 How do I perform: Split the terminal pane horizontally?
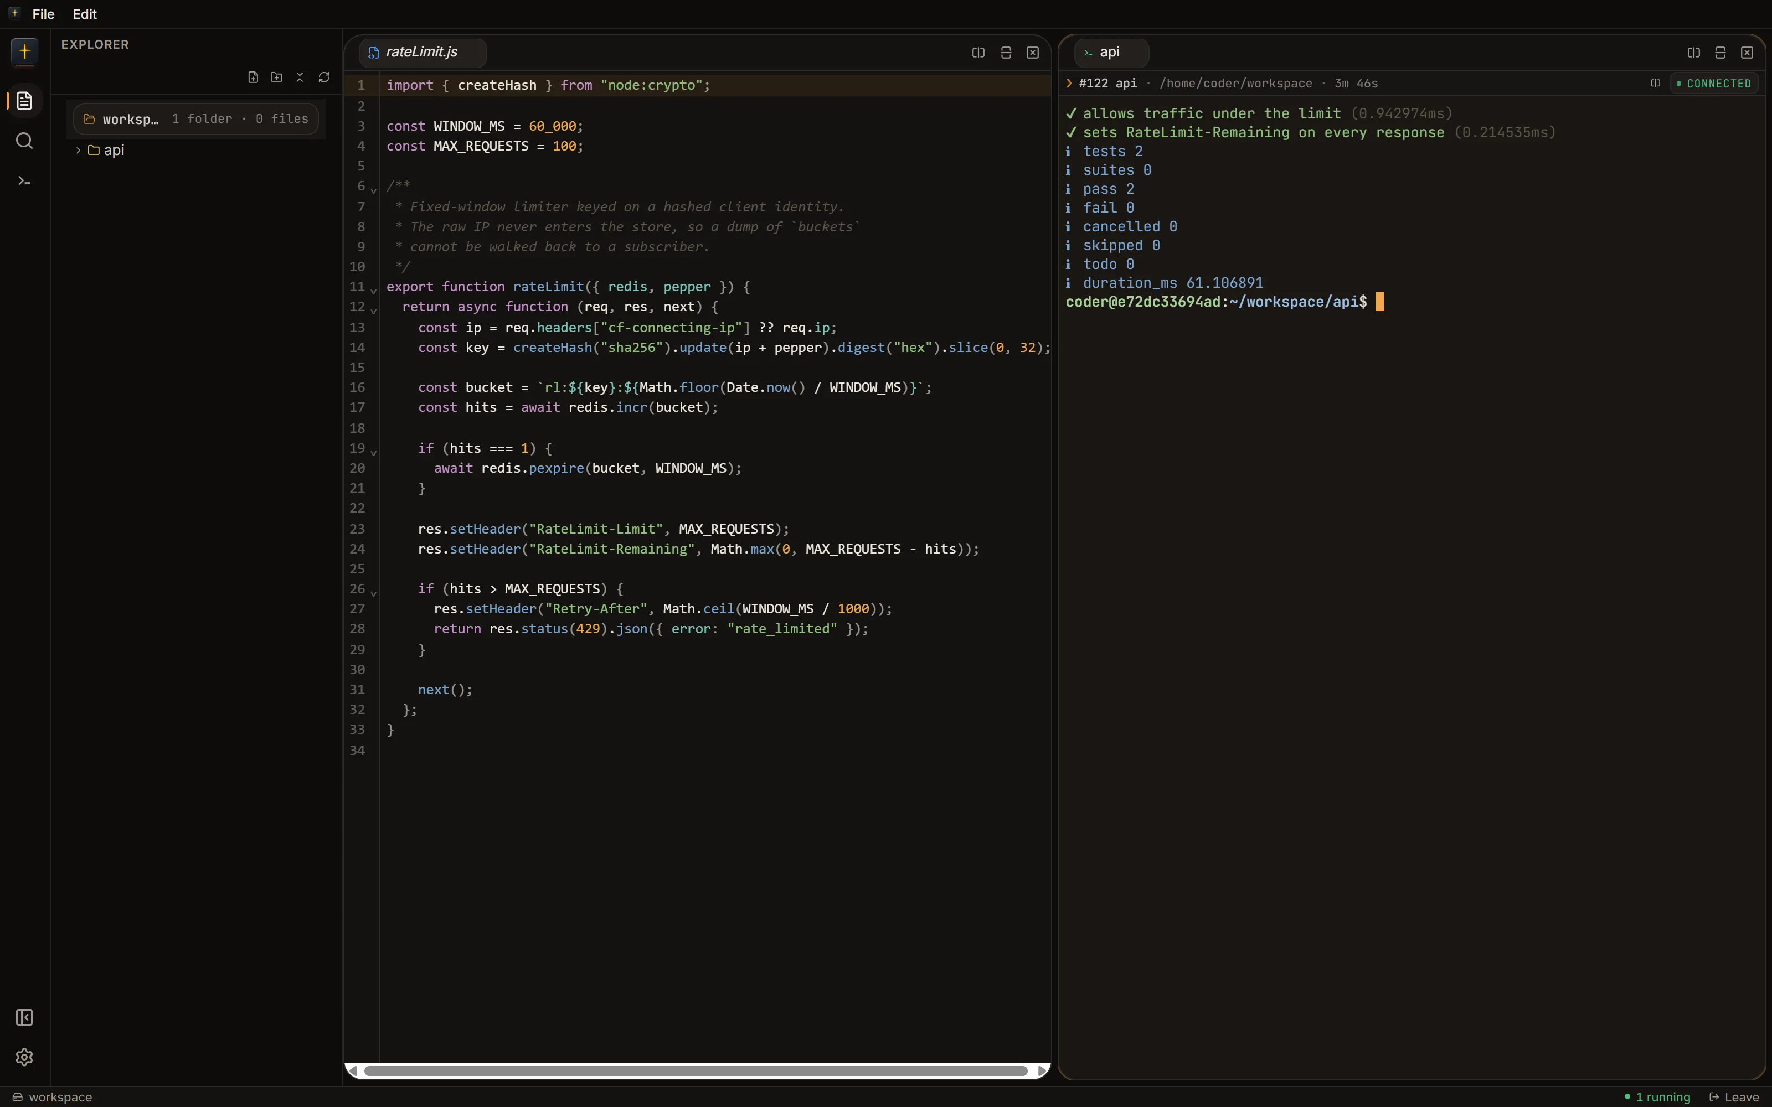pos(1721,53)
